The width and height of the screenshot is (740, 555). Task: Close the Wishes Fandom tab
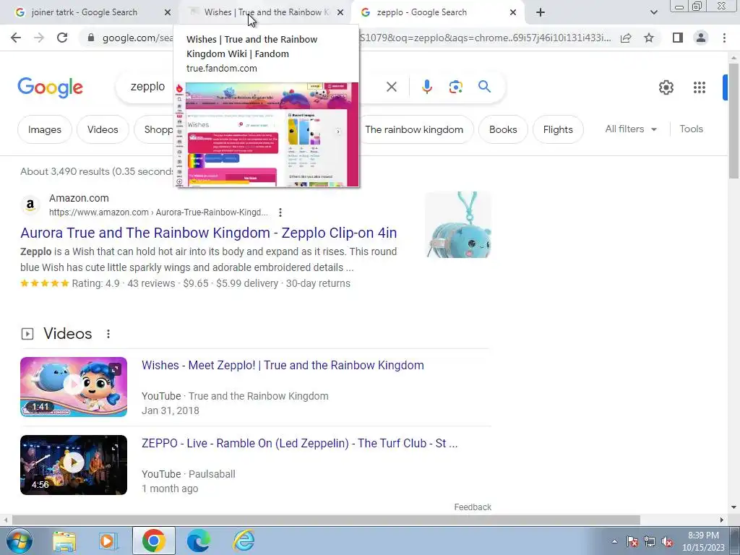pos(340,12)
